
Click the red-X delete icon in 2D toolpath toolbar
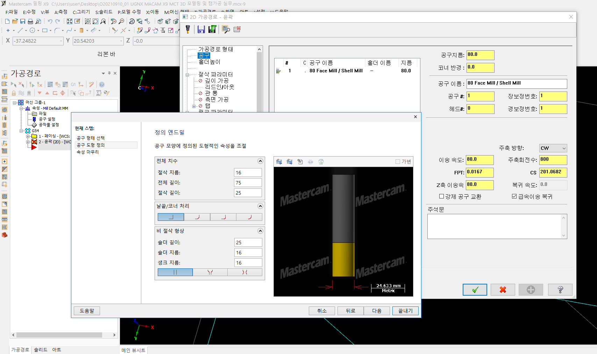coord(237,29)
